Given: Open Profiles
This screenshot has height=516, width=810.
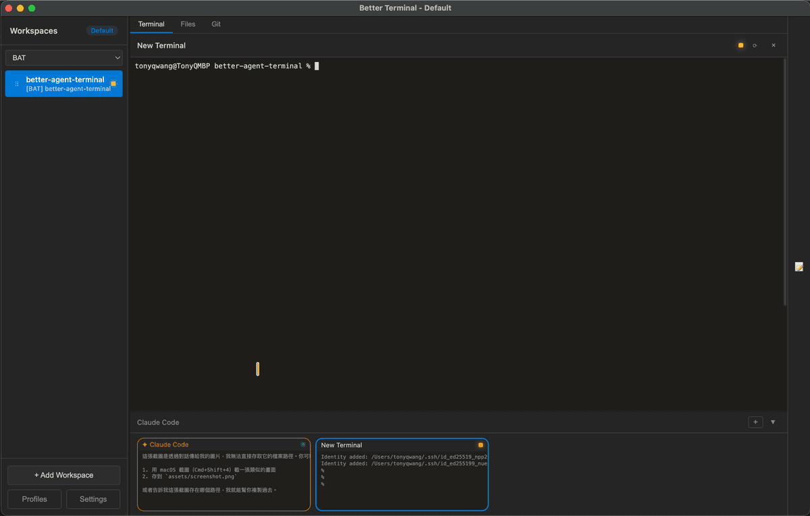Looking at the screenshot, I should tap(34, 499).
